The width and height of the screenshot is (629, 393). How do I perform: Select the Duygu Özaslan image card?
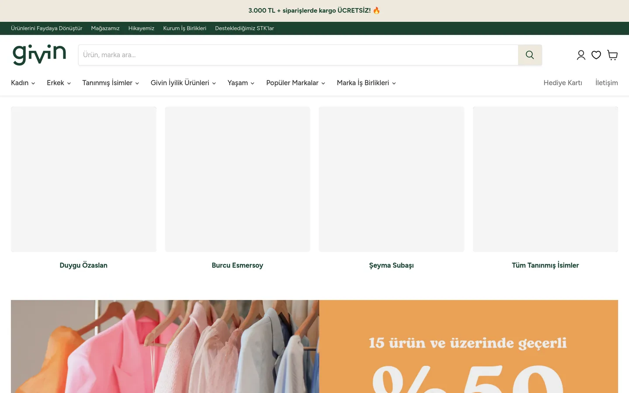(83, 179)
